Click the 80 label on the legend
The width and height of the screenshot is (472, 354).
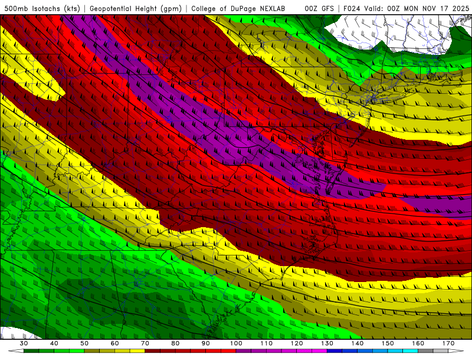(x=175, y=343)
